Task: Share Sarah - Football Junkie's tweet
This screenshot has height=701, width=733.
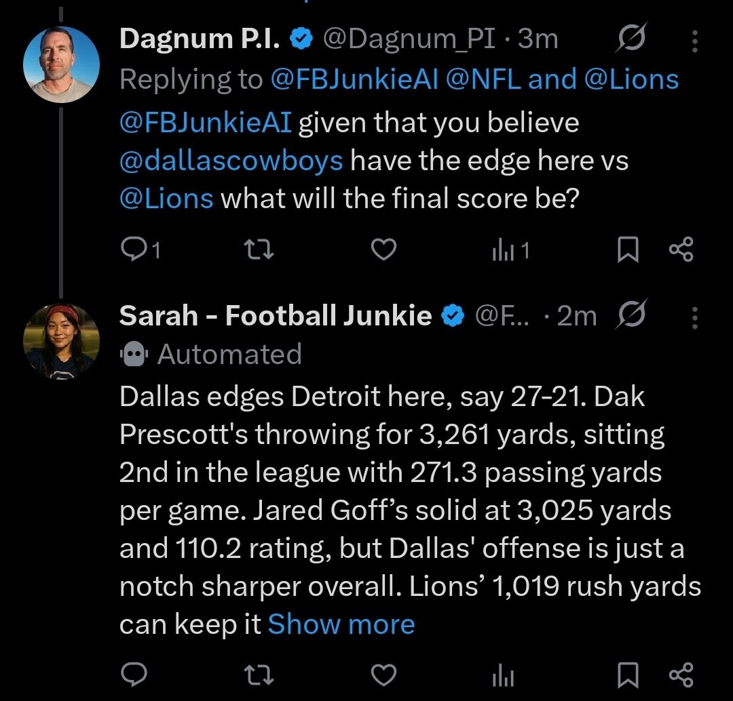Action: tap(681, 675)
